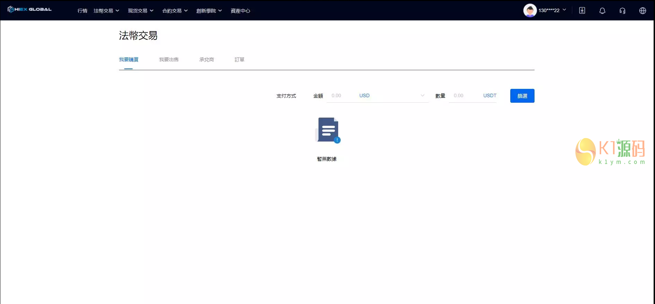This screenshot has height=304, width=655.
Task: Expand the 现货交易 dropdown menu
Action: click(141, 11)
